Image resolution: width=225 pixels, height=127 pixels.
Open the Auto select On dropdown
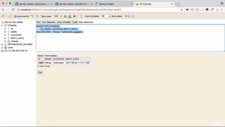click(127, 16)
